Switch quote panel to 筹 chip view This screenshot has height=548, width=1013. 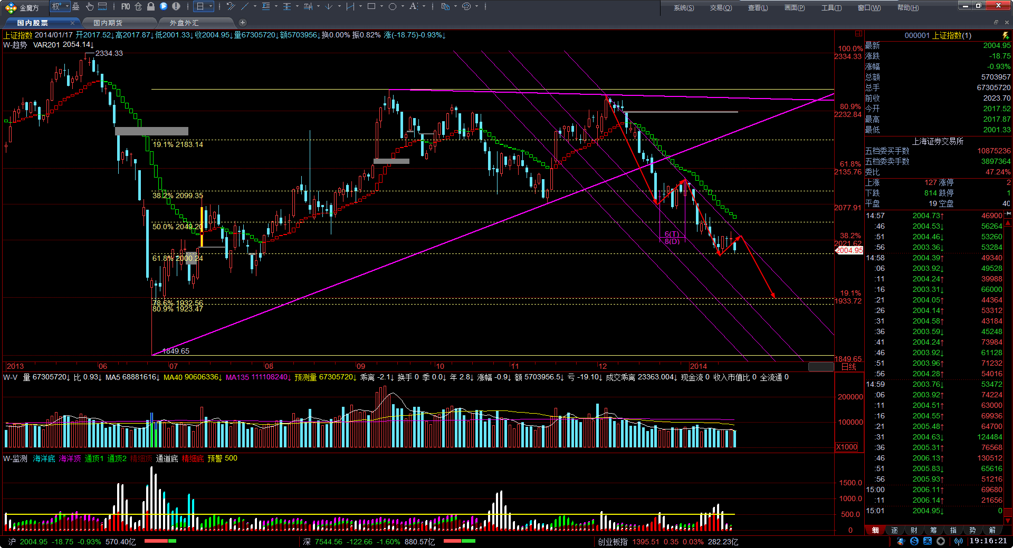tap(934, 530)
